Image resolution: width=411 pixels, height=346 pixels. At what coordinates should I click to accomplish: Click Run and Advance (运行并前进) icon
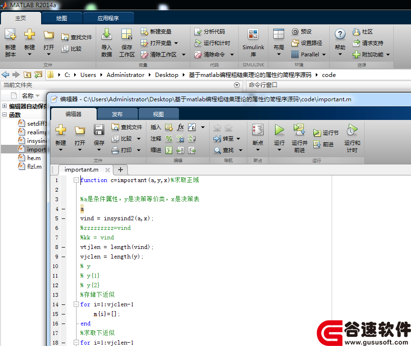[299, 130]
